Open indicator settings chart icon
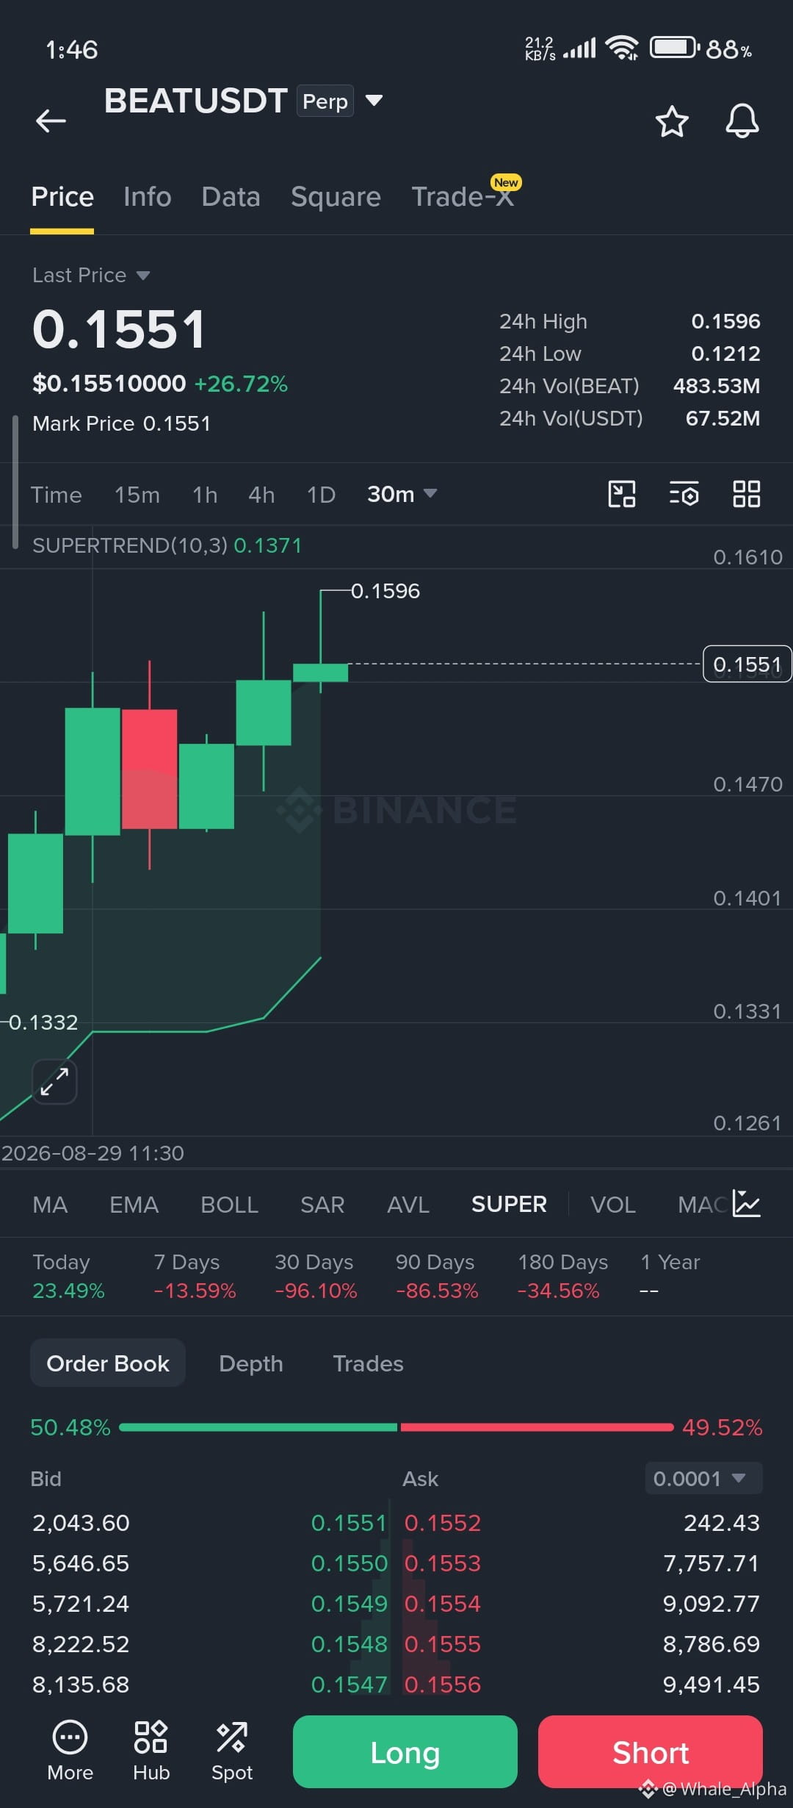This screenshot has width=793, height=1808. coord(746,1204)
